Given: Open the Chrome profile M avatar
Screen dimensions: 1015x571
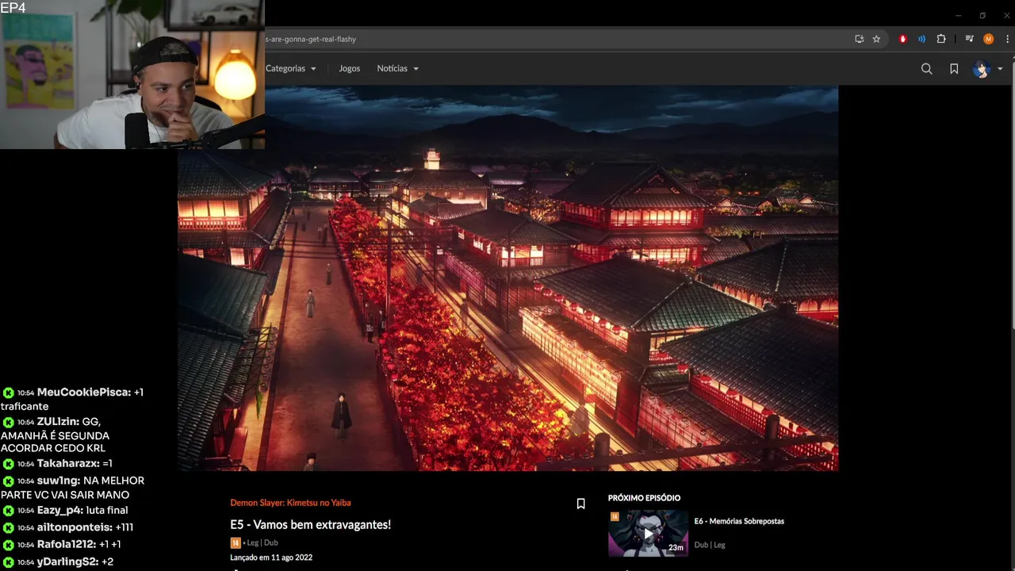Looking at the screenshot, I should (x=988, y=39).
